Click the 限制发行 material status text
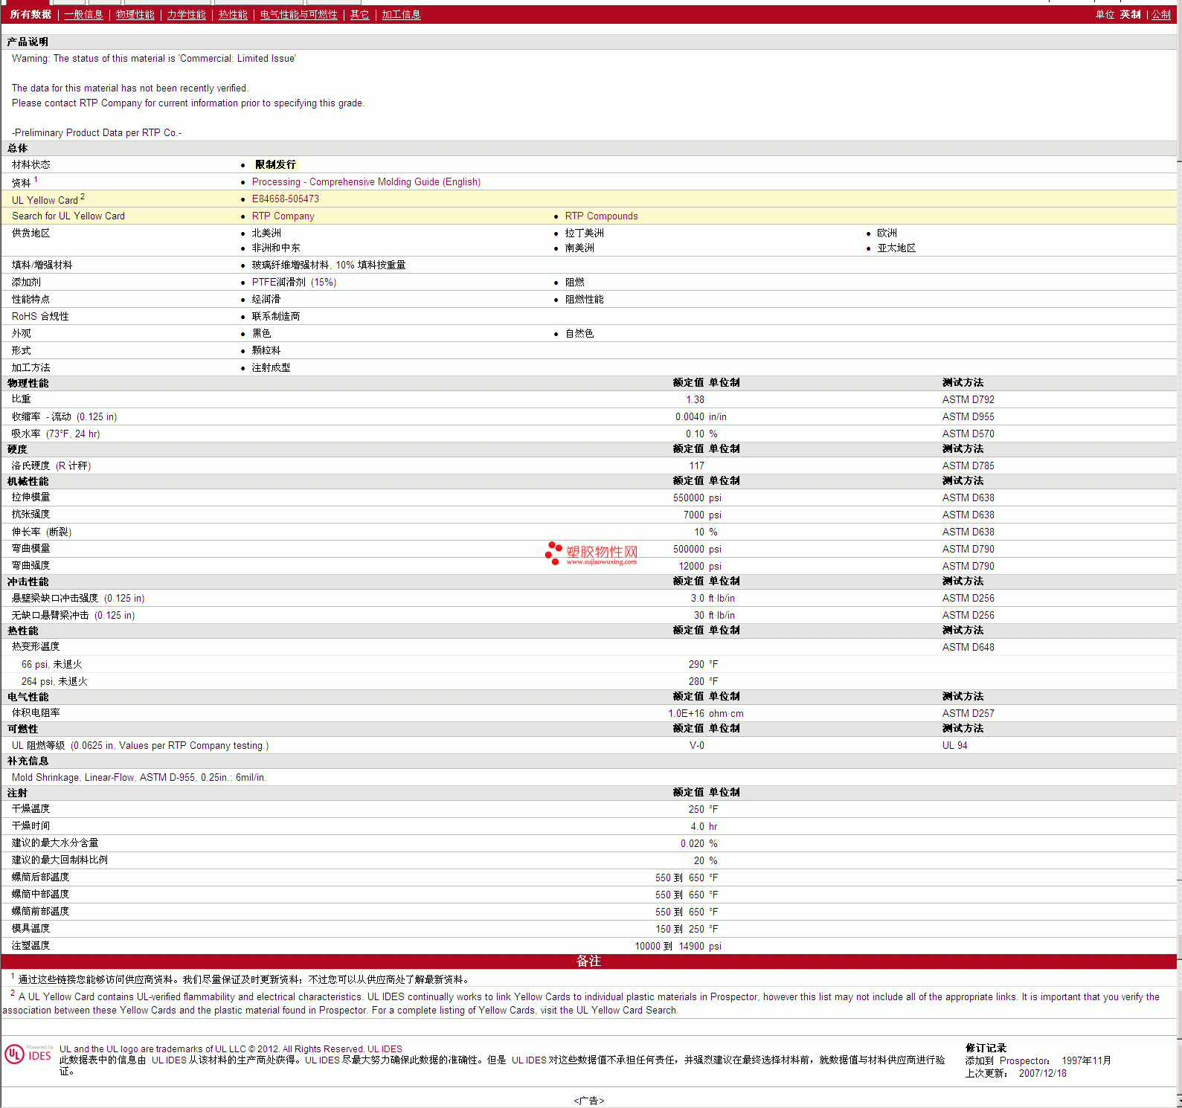 (x=275, y=165)
